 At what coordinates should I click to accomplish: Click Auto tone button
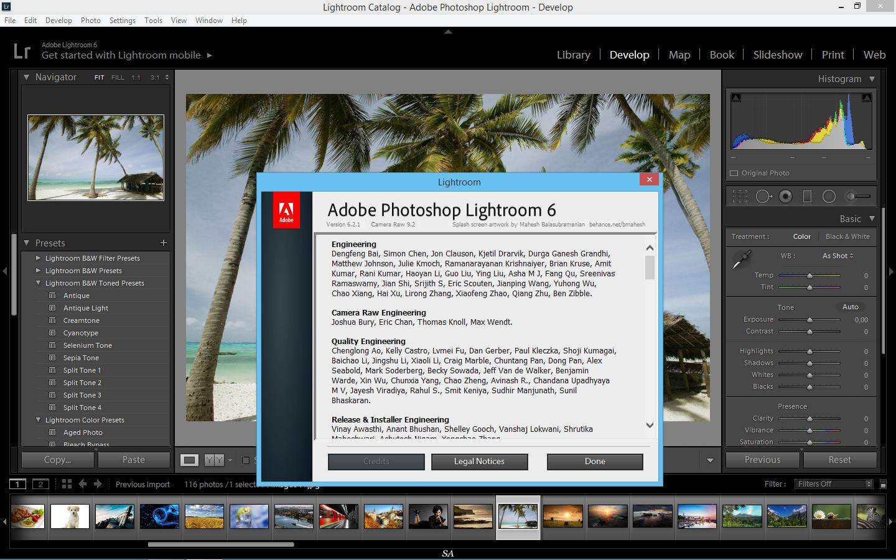[x=851, y=307]
